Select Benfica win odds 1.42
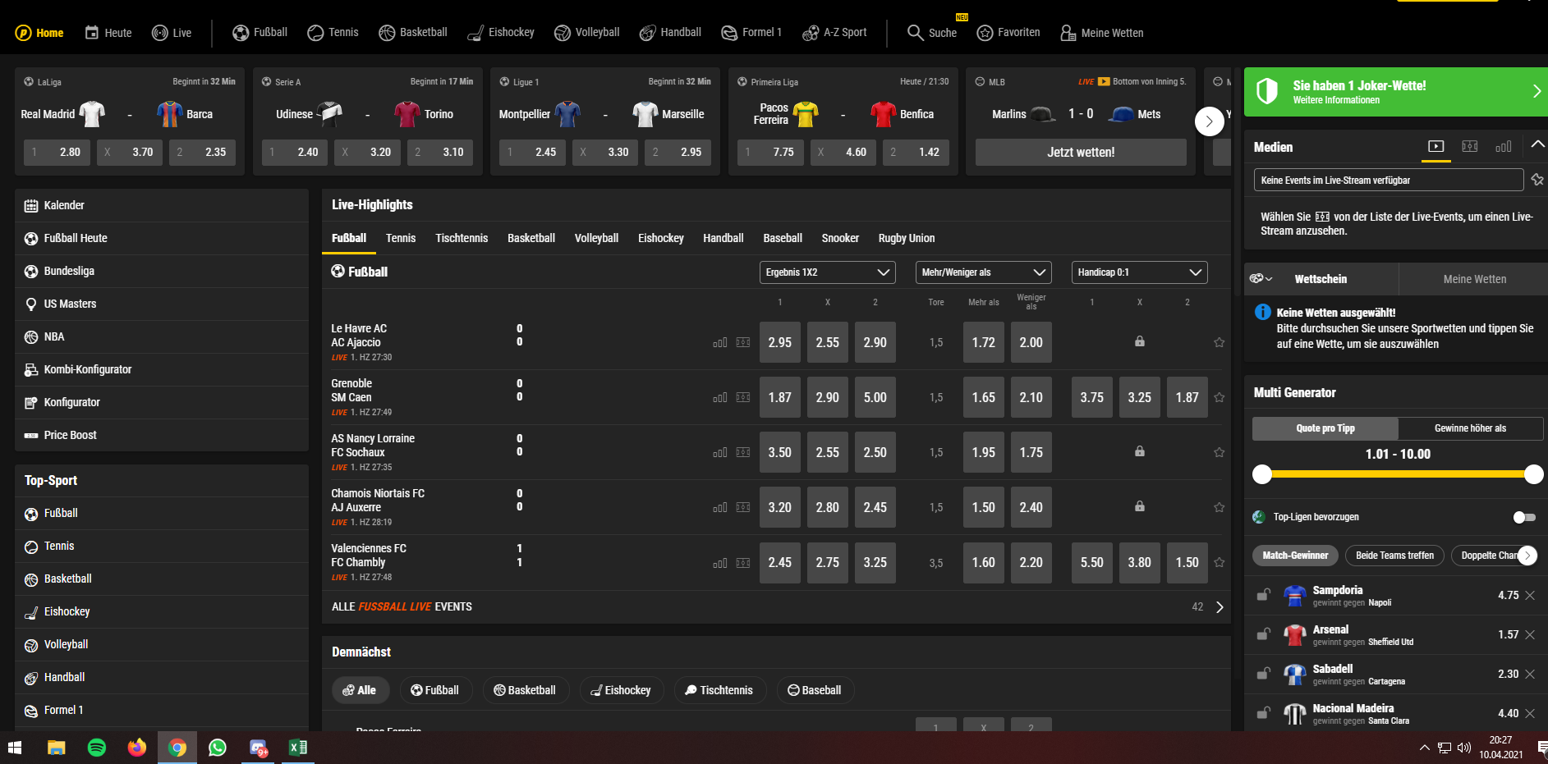 916,152
